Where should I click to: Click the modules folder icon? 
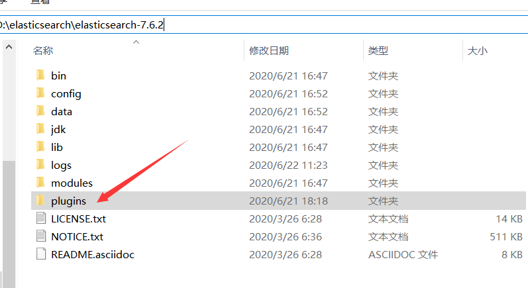tap(40, 182)
